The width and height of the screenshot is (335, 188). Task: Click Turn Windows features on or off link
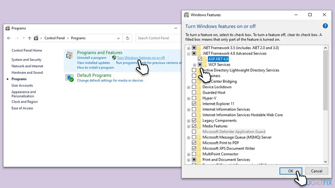141,58
